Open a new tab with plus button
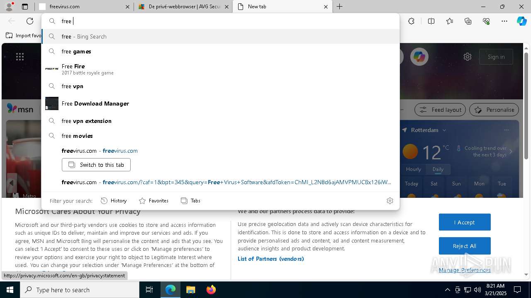Screen dimensions: 531x298 [339, 7]
